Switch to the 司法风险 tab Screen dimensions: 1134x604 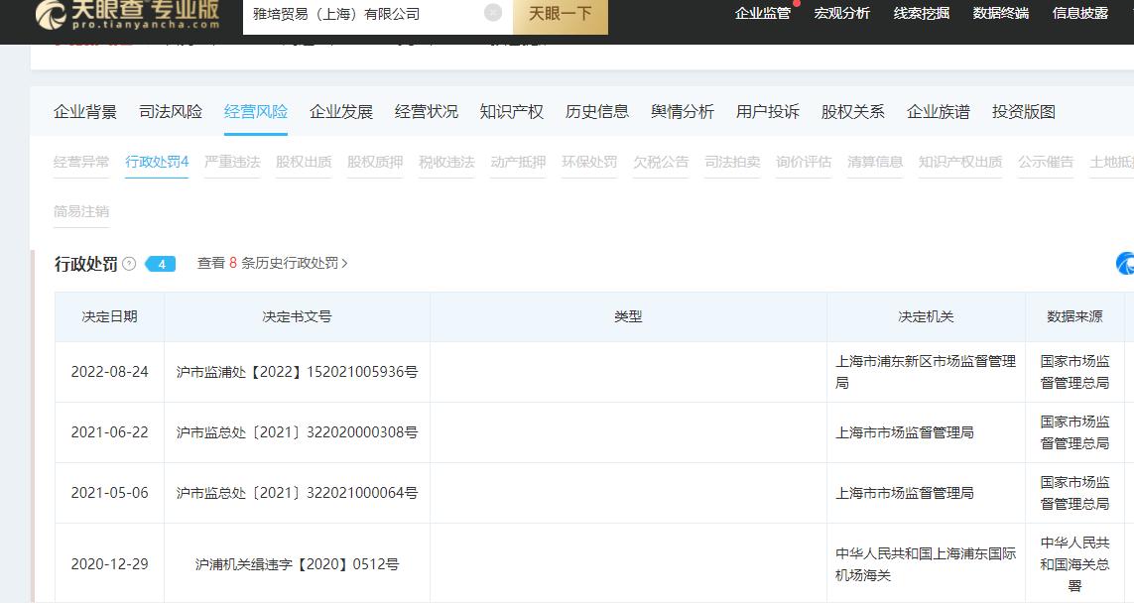coord(168,112)
